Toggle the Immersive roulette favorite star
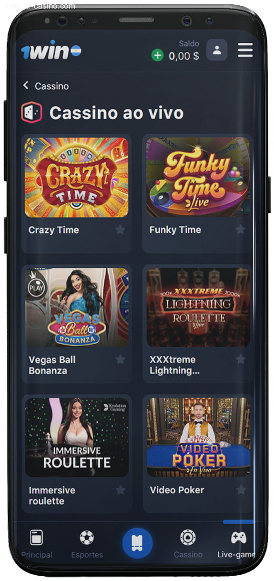The width and height of the screenshot is (274, 581). click(x=121, y=490)
